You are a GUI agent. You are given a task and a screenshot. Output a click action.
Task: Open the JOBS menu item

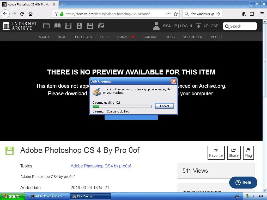171,37
